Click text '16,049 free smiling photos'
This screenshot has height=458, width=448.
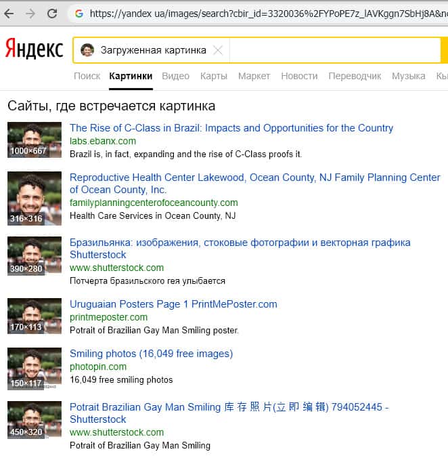coord(121,379)
